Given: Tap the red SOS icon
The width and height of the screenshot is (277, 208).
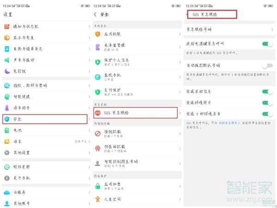Looking at the screenshot, I should [98, 113].
